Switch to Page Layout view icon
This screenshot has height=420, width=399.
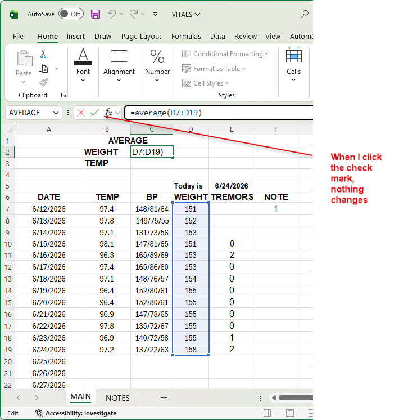click(290, 413)
